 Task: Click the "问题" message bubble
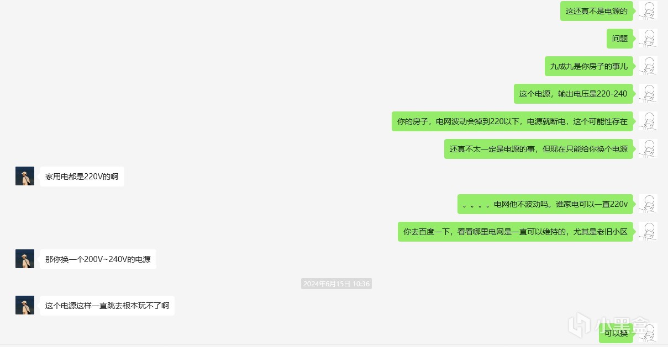click(620, 39)
